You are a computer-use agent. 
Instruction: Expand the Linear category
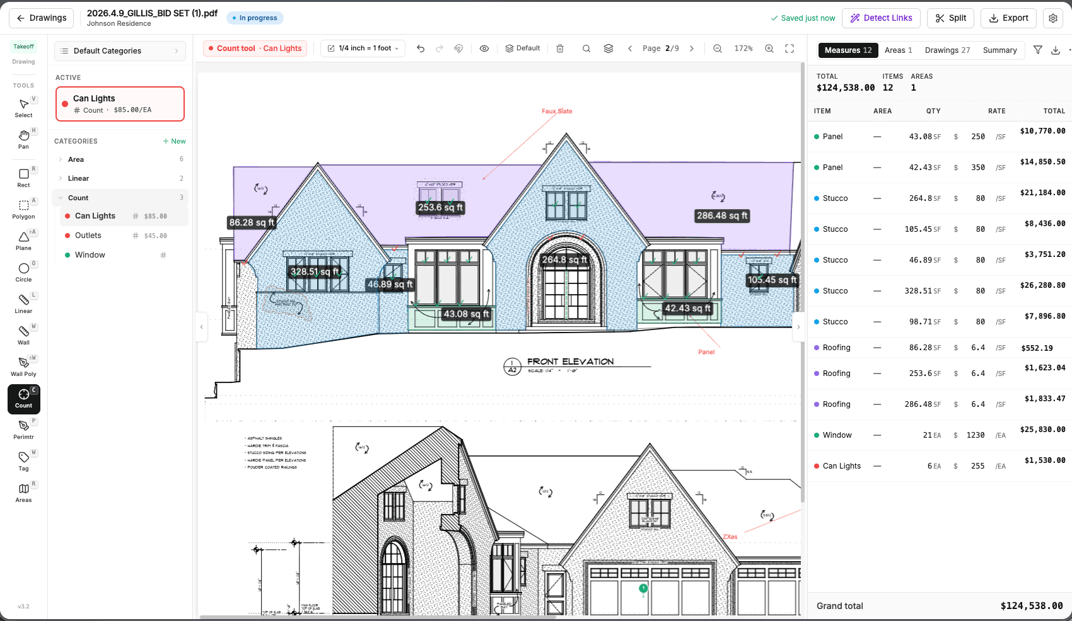[120, 178]
